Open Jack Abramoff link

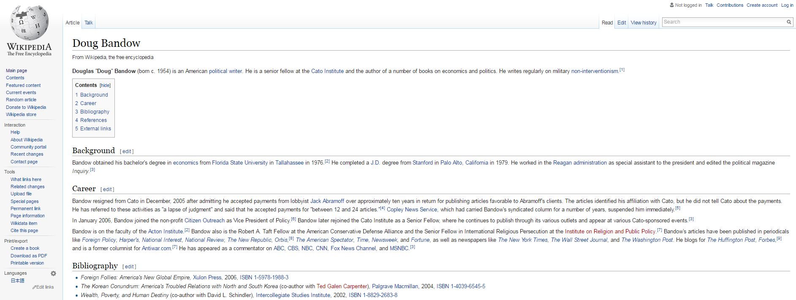[327, 201]
